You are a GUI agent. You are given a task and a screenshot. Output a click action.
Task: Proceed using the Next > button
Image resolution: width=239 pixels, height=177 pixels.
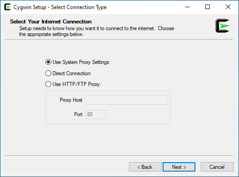point(179,167)
